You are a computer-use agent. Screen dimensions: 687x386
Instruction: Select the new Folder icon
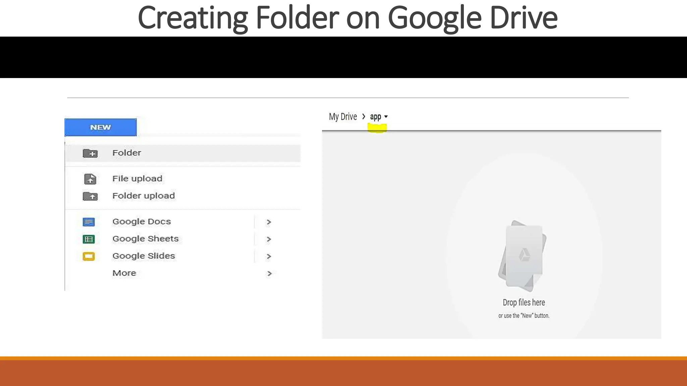[x=90, y=153]
